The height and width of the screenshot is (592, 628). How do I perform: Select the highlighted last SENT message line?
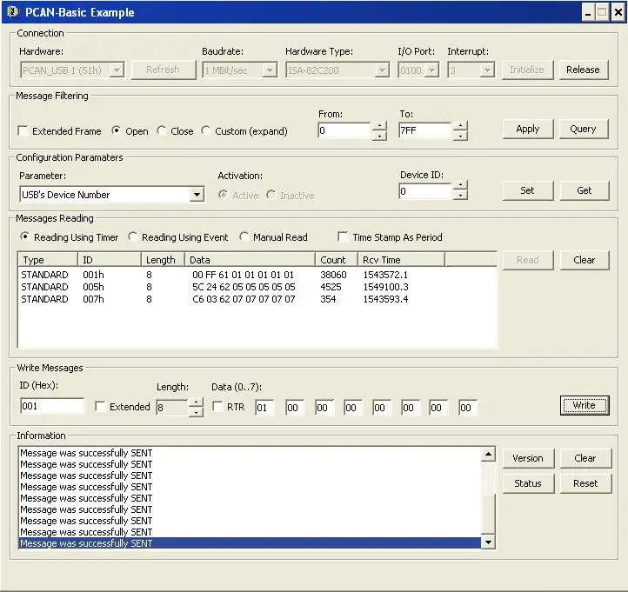(250, 543)
